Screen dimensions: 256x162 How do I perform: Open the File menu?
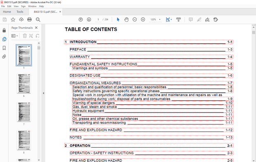[x=3, y=6]
